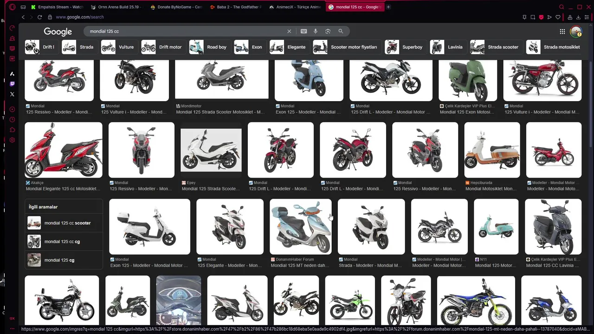Reload the current page
The image size is (594, 334).
[39, 17]
